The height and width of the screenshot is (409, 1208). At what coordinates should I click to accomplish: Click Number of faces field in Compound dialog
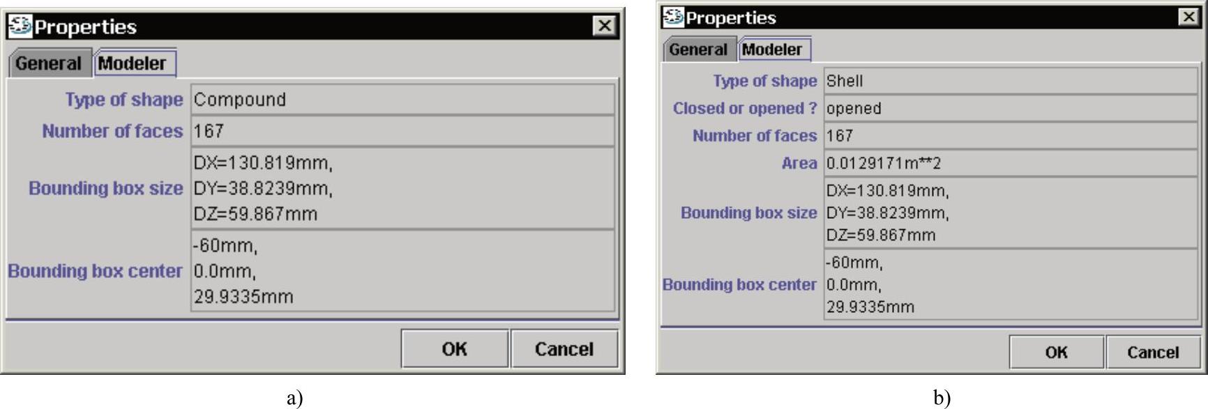click(402, 131)
